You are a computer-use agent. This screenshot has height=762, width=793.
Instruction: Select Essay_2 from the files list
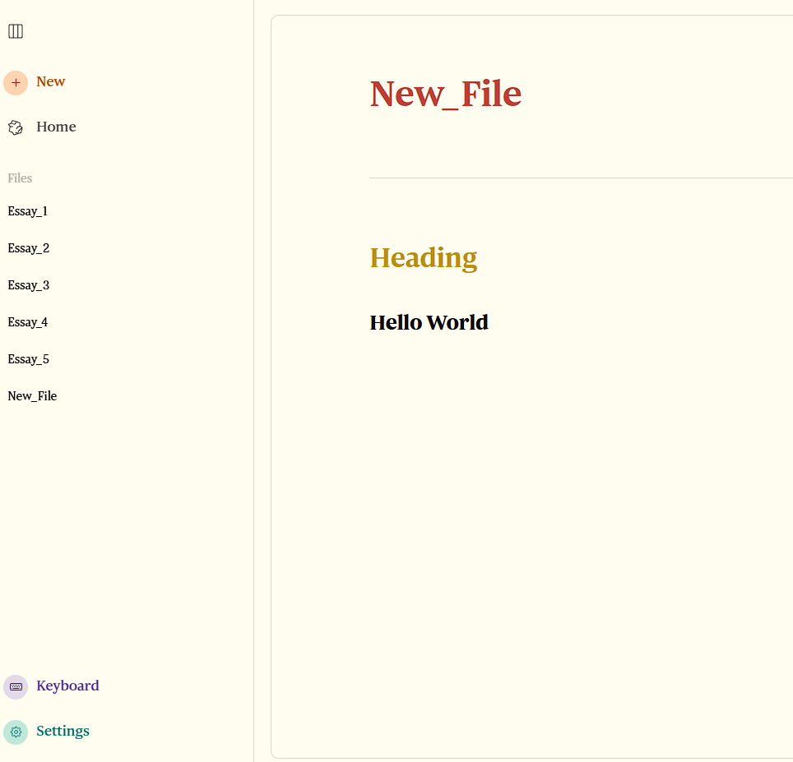coord(29,248)
